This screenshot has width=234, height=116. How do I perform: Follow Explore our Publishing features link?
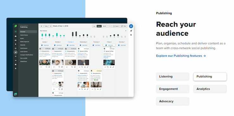[x=181, y=56]
